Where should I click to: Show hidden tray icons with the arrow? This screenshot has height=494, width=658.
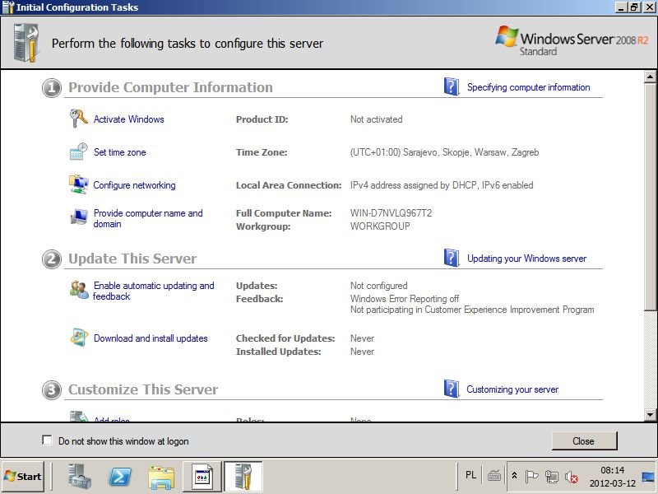(x=515, y=476)
